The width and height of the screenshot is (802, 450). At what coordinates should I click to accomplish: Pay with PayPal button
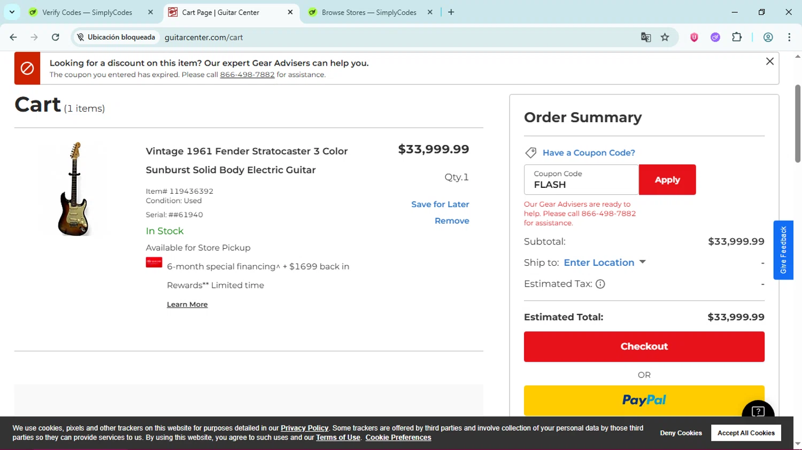click(x=644, y=400)
